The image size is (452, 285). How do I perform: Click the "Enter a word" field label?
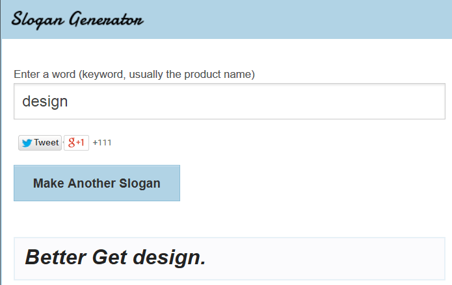tap(134, 74)
